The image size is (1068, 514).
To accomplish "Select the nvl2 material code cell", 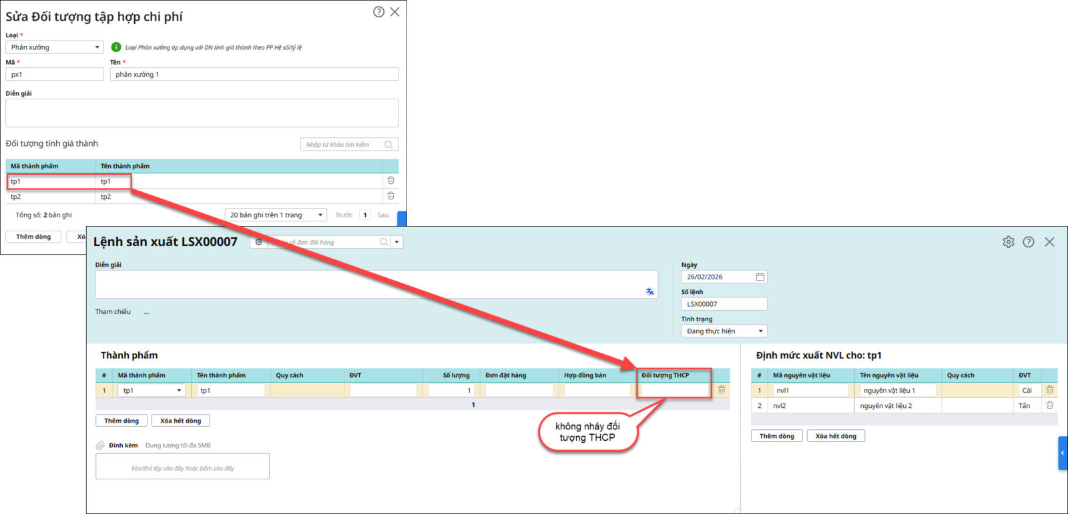I will coord(811,406).
